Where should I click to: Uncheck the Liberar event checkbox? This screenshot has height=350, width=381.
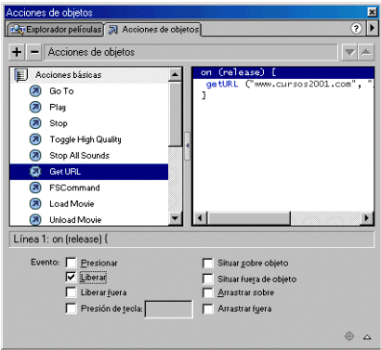click(71, 277)
